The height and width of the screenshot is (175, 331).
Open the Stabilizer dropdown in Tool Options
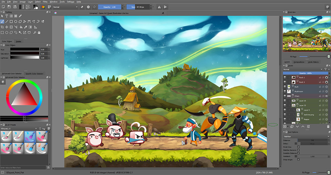[x=305, y=136]
